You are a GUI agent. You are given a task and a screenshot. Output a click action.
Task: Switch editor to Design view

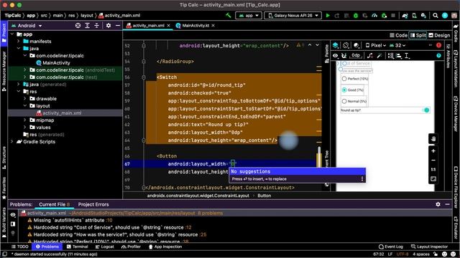pyautogui.click(x=439, y=35)
